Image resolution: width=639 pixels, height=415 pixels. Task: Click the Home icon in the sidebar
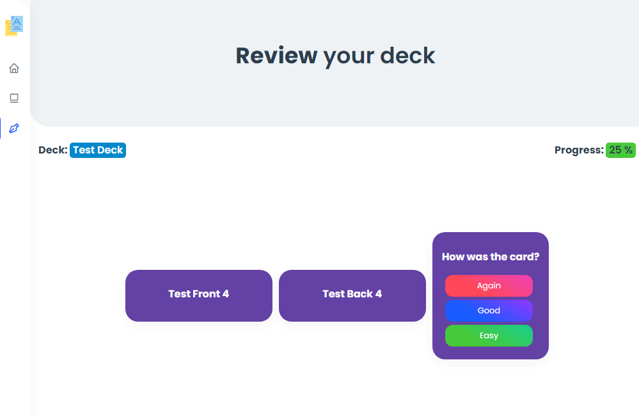point(13,68)
